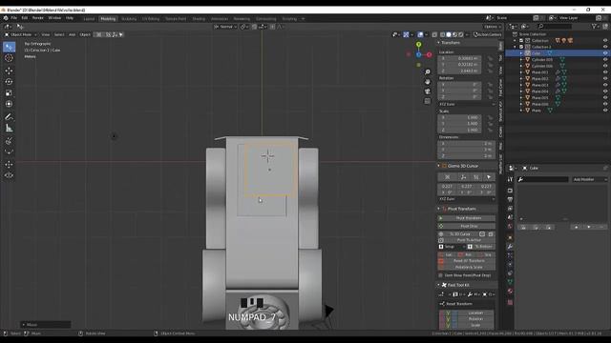
Task: Select the Measure tool
Action: click(9, 128)
